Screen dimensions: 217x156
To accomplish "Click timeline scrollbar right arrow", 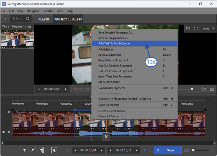I will coord(215,143).
